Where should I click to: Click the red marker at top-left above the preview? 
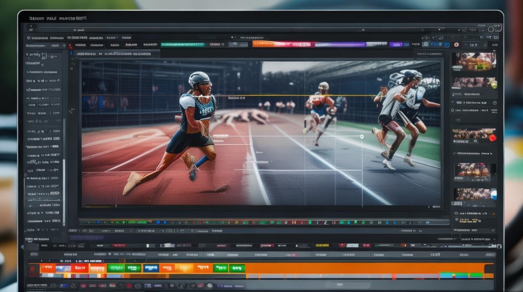tap(71, 46)
